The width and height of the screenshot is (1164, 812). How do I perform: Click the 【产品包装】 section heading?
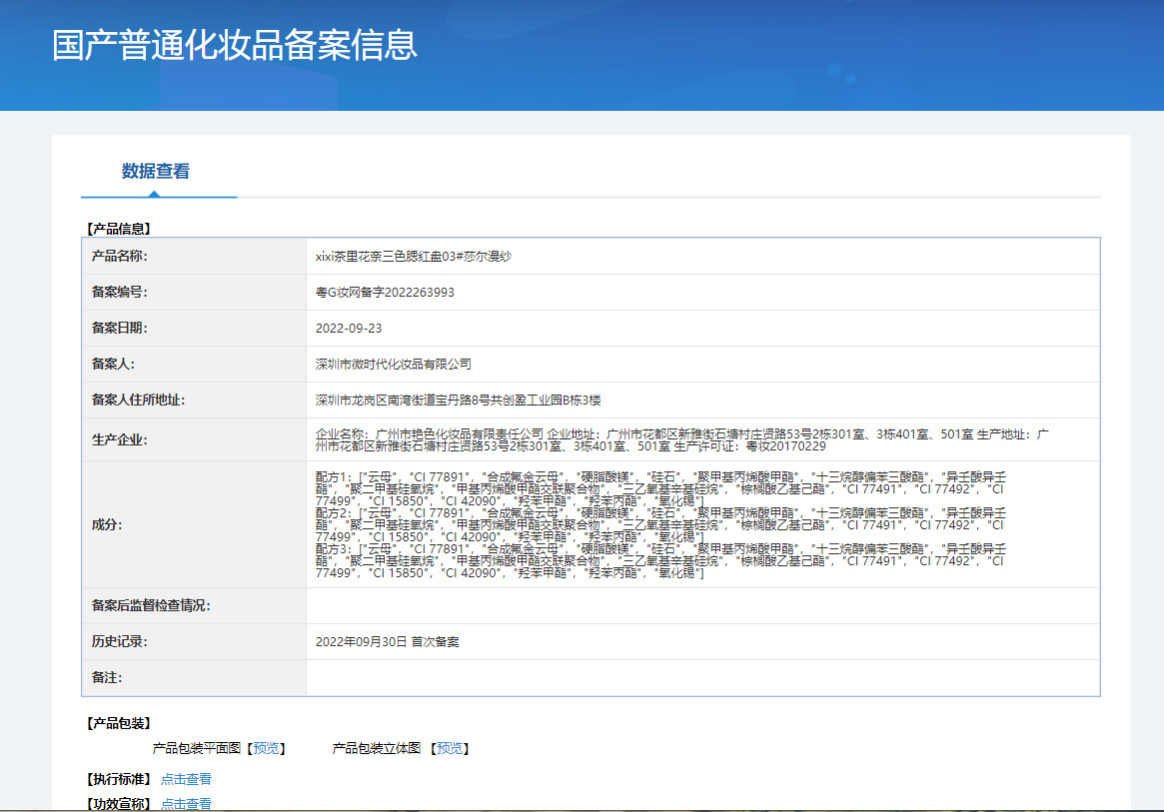coord(118,723)
